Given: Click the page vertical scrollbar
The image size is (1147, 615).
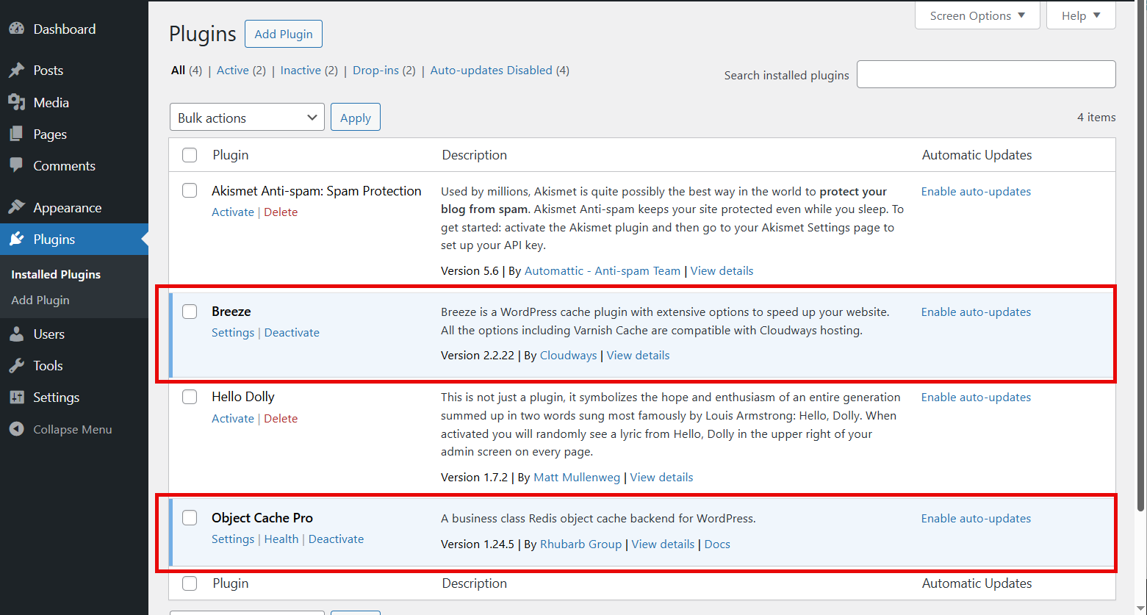Looking at the screenshot, I should [x=1141, y=257].
